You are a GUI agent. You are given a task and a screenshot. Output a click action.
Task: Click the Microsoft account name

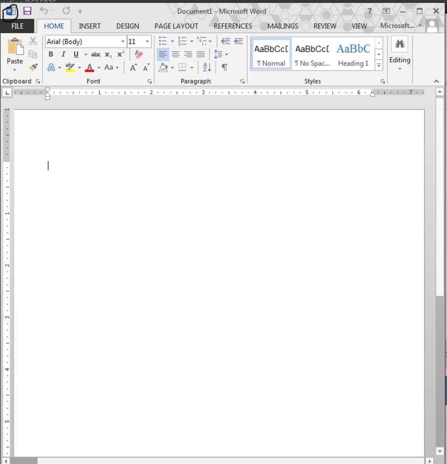[397, 26]
